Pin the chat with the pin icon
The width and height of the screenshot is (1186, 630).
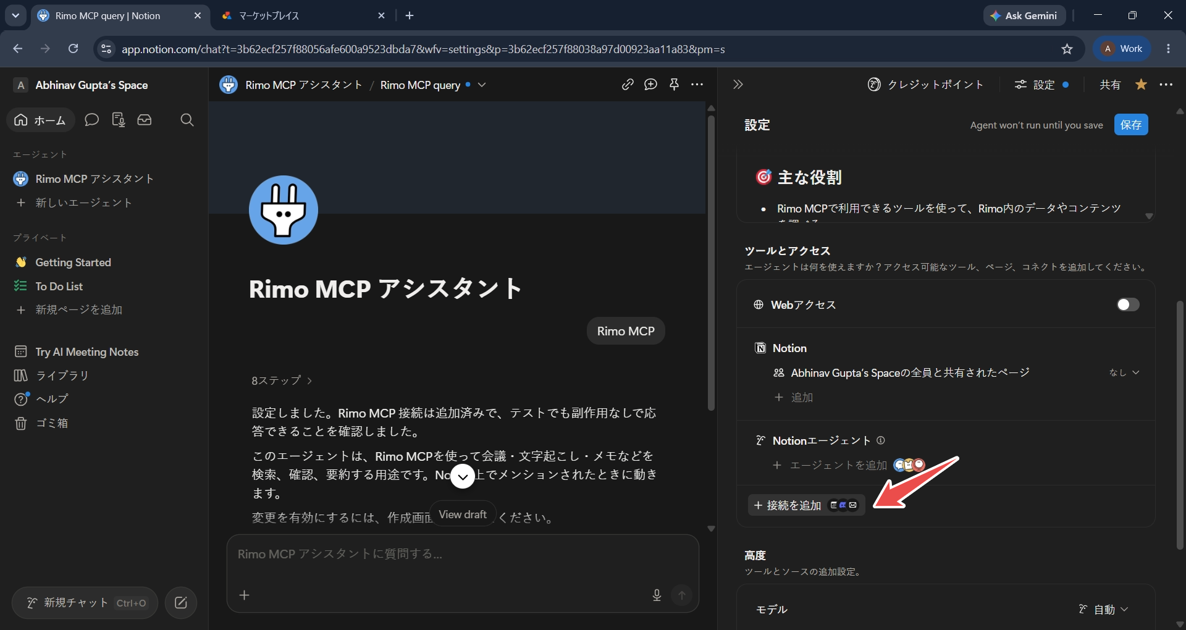(x=674, y=85)
